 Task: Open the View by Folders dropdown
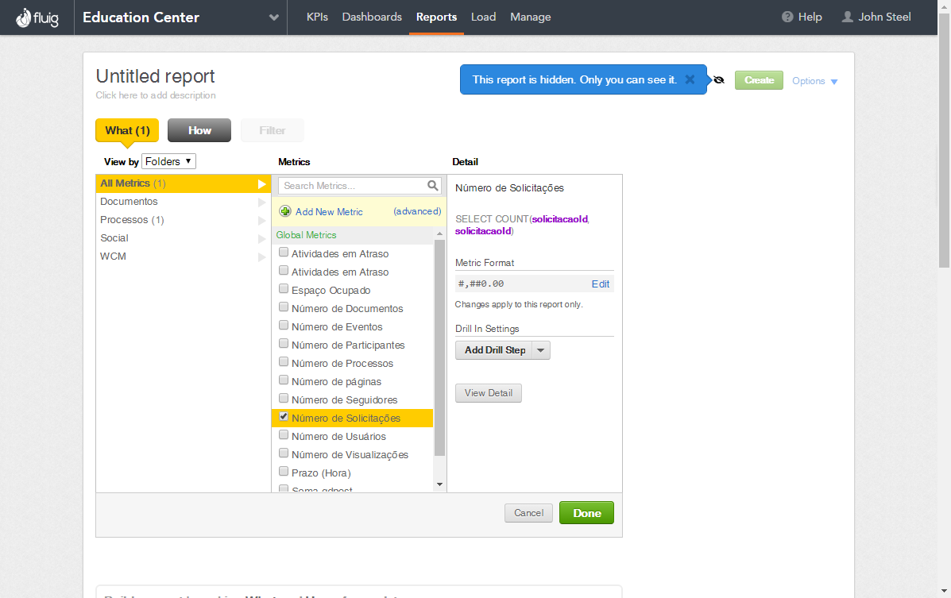(x=168, y=161)
